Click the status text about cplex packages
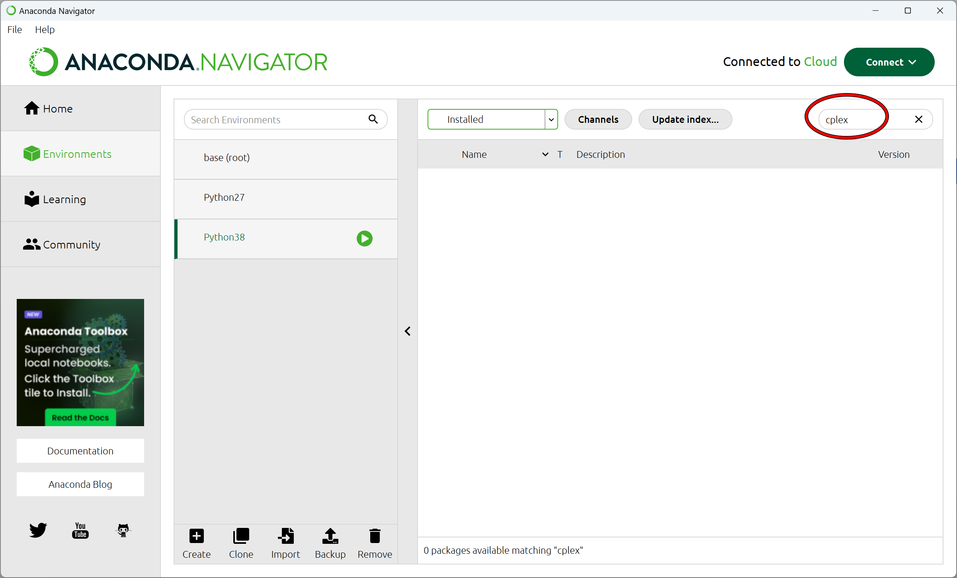Image resolution: width=957 pixels, height=578 pixels. [x=503, y=550]
